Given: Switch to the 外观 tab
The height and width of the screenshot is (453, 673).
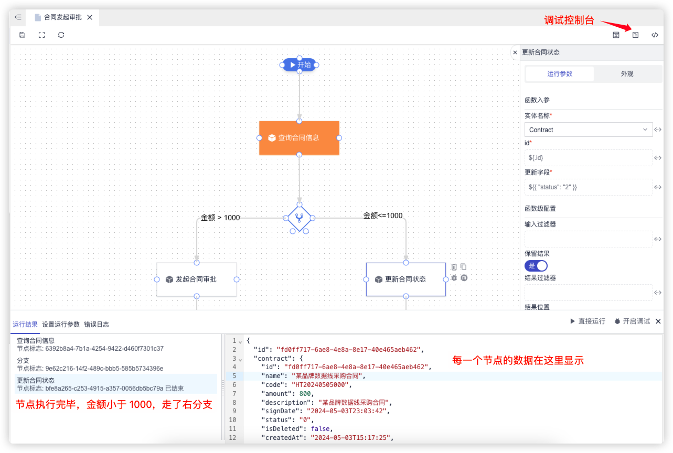Looking at the screenshot, I should (627, 74).
